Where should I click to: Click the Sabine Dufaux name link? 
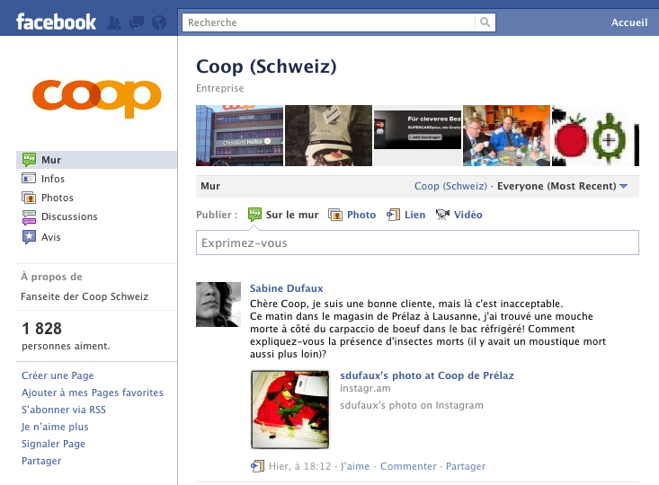[286, 288]
